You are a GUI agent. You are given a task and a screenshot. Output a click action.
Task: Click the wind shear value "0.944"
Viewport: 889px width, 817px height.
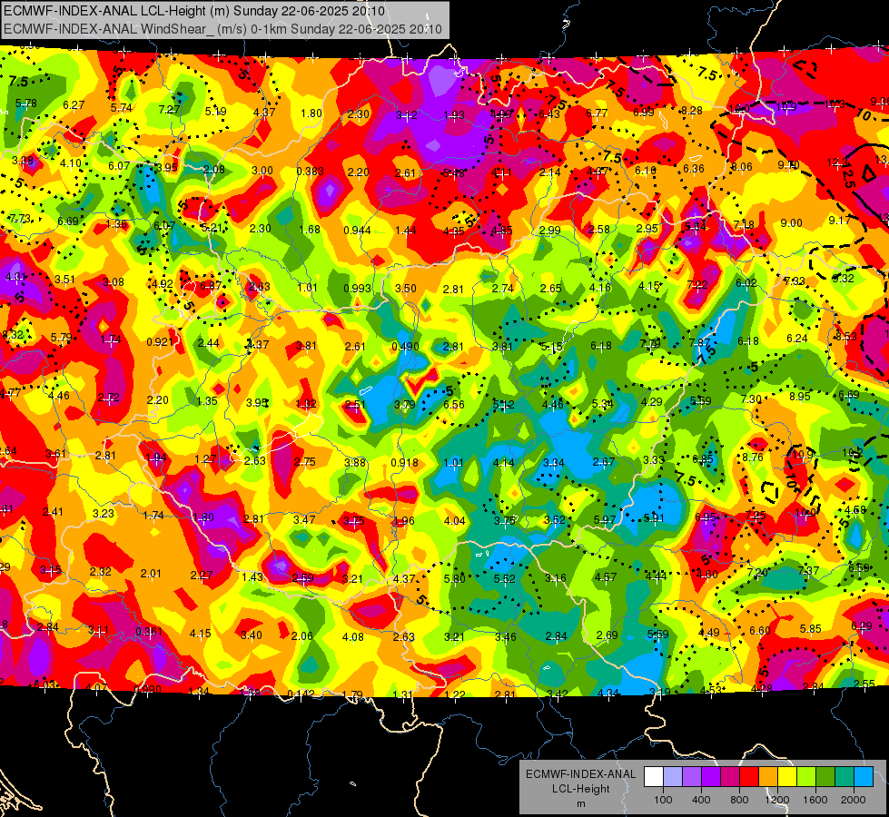pos(357,231)
